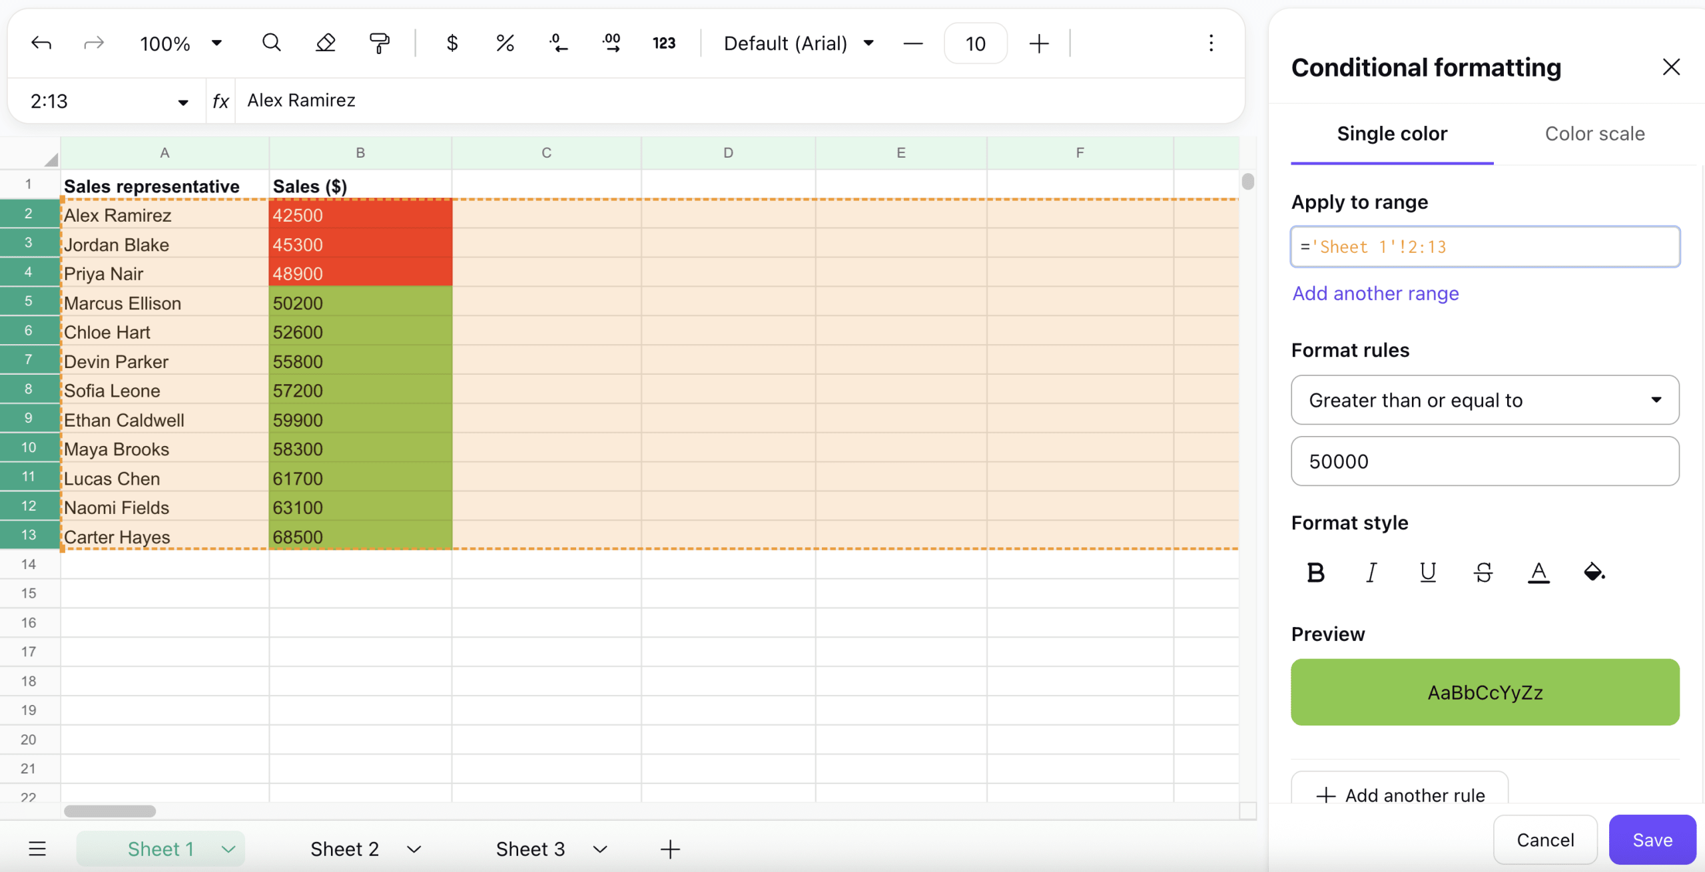Toggle italic in Format style
1705x872 pixels.
[x=1370, y=572]
